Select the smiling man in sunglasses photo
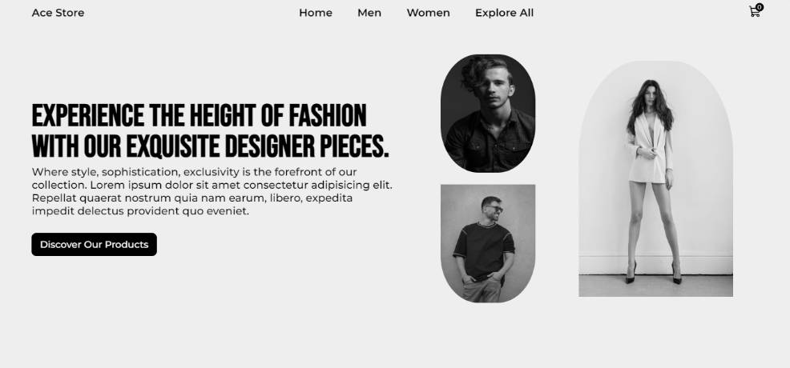This screenshot has width=790, height=368. tap(488, 243)
